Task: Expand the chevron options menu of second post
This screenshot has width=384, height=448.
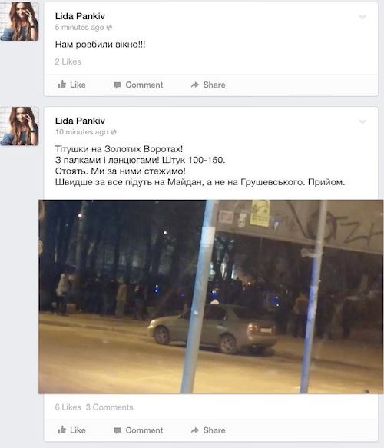Action: point(362,122)
